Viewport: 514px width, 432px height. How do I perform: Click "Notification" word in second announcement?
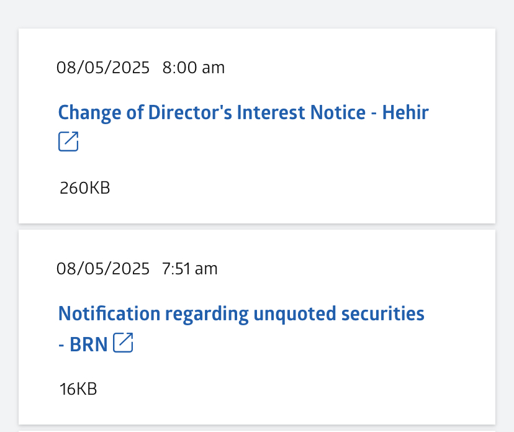tap(109, 313)
